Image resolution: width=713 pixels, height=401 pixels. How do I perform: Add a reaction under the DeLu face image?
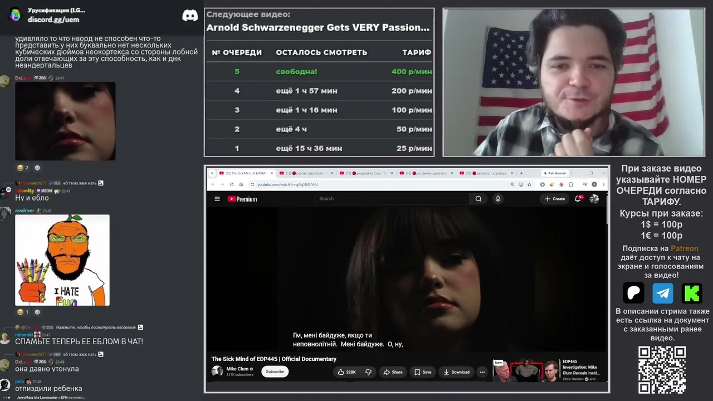tap(38, 168)
